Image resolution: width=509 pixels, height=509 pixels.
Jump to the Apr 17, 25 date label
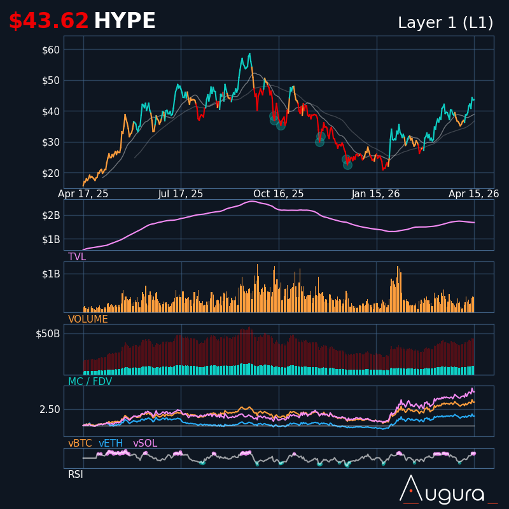pos(83,194)
